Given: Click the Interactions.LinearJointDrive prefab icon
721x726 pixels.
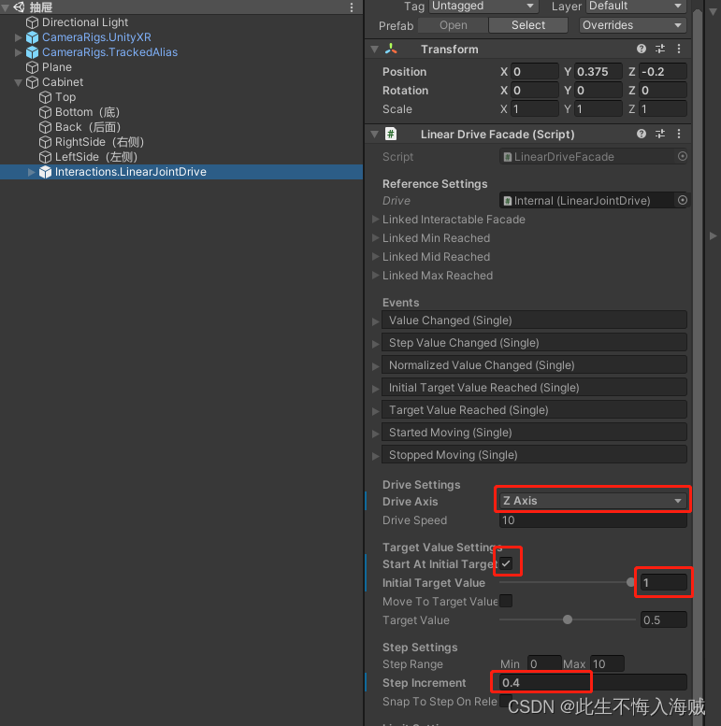Looking at the screenshot, I should [x=45, y=172].
